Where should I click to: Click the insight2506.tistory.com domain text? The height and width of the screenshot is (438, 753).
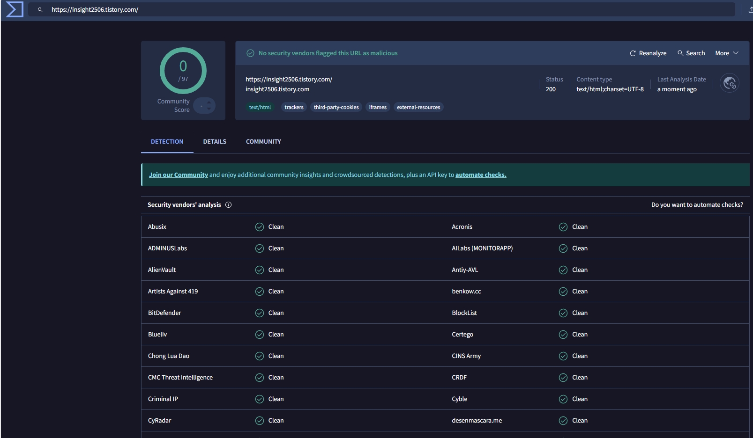(x=277, y=89)
